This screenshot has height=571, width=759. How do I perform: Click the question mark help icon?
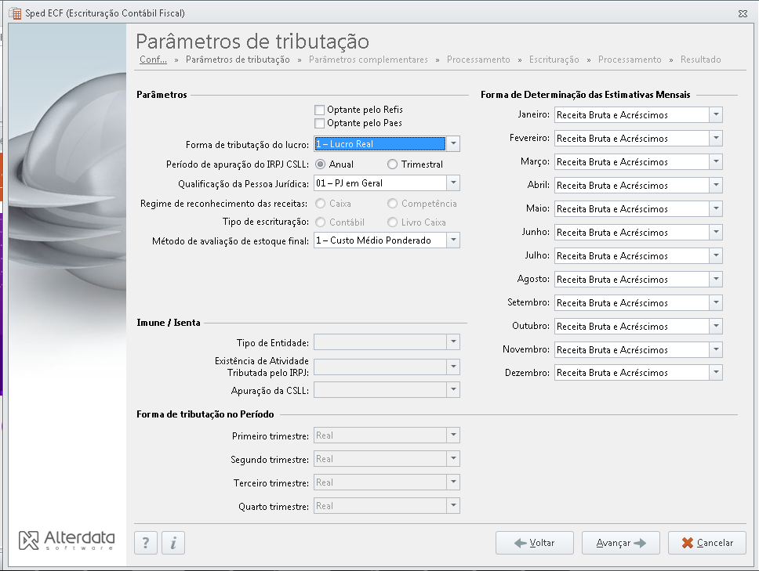[x=146, y=543]
